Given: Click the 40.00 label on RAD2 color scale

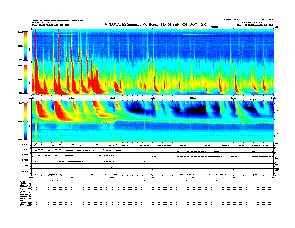Looking at the screenshot, I should (20, 32).
